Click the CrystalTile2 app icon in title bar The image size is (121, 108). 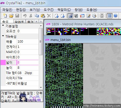click(x=3, y=3)
